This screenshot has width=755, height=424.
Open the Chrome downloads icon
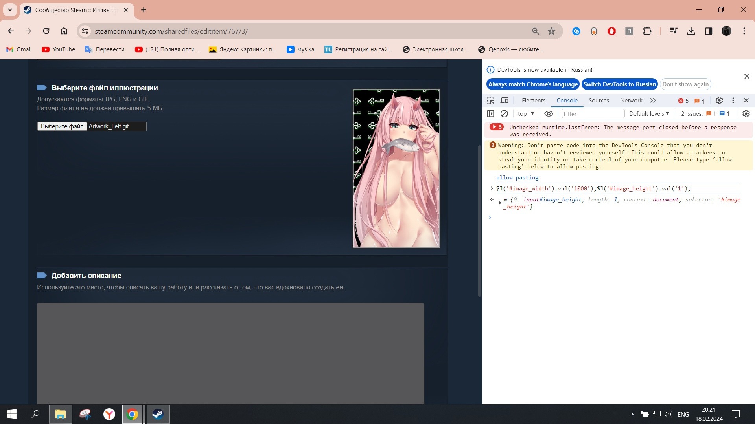point(691,31)
